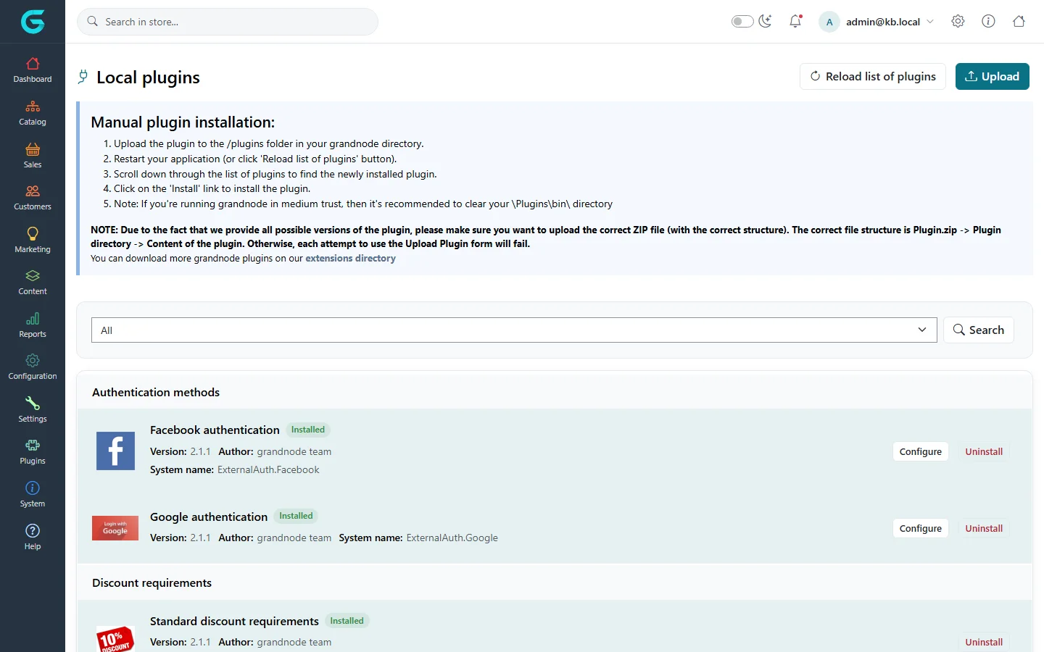This screenshot has height=652, width=1044.
Task: Click the 10% discount plugin thumbnail
Action: pos(115,639)
